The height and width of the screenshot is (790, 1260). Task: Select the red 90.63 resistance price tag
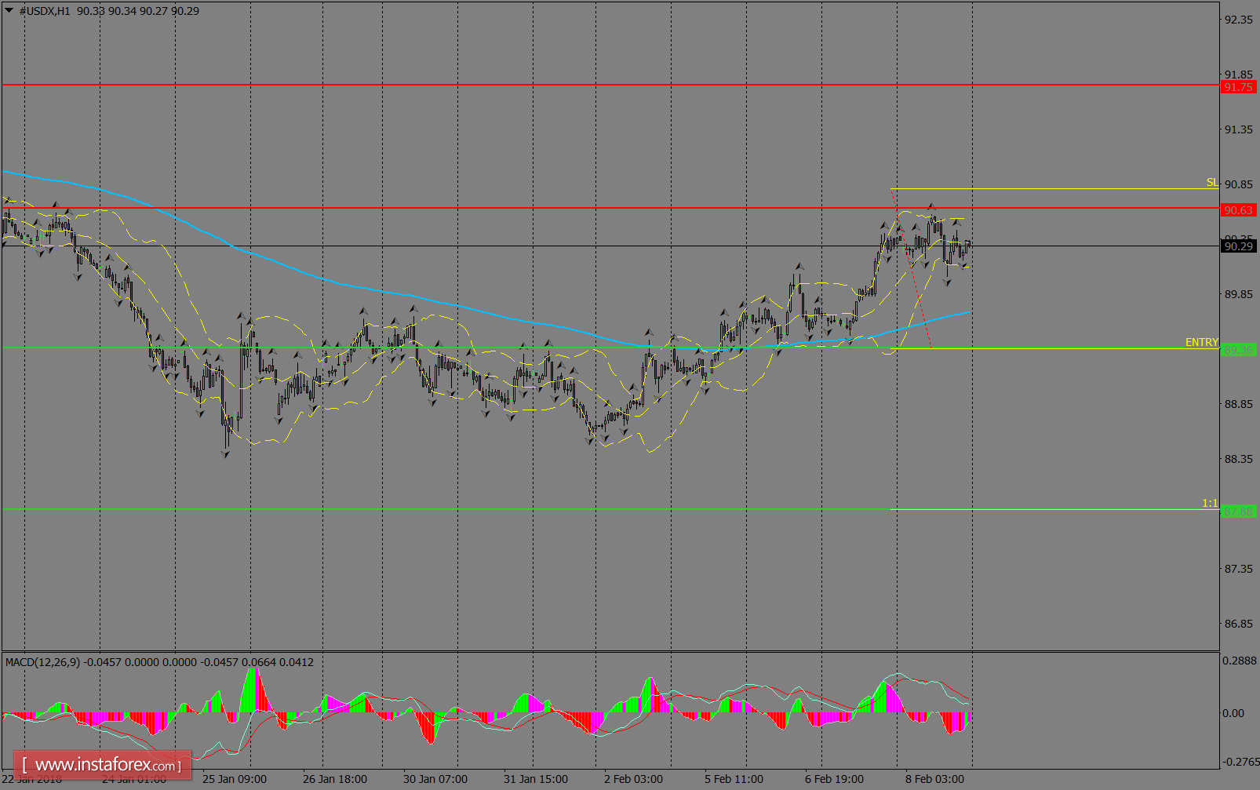click(x=1238, y=210)
